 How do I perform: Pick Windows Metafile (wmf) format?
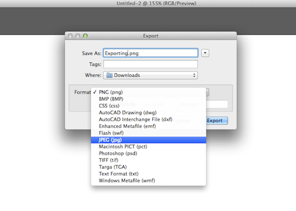[127, 181]
